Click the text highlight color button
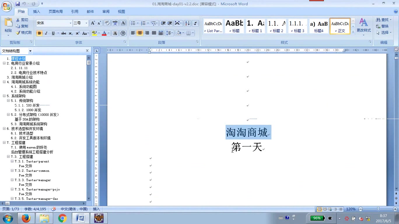Screen dimensions: 399x224 [x=94, y=33]
